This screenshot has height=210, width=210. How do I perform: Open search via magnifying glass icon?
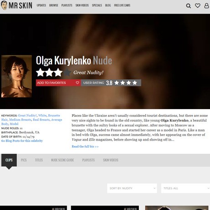coord(189,6)
